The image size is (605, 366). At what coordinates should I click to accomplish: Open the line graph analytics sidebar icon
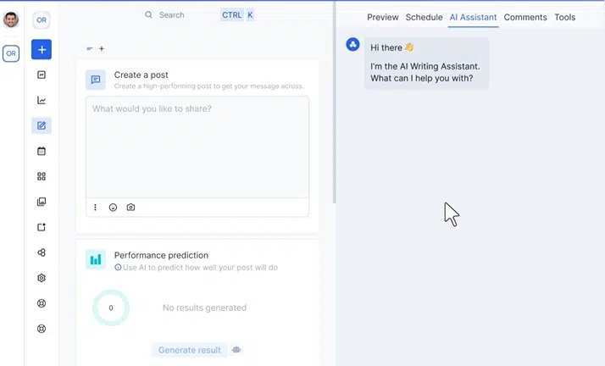click(42, 100)
